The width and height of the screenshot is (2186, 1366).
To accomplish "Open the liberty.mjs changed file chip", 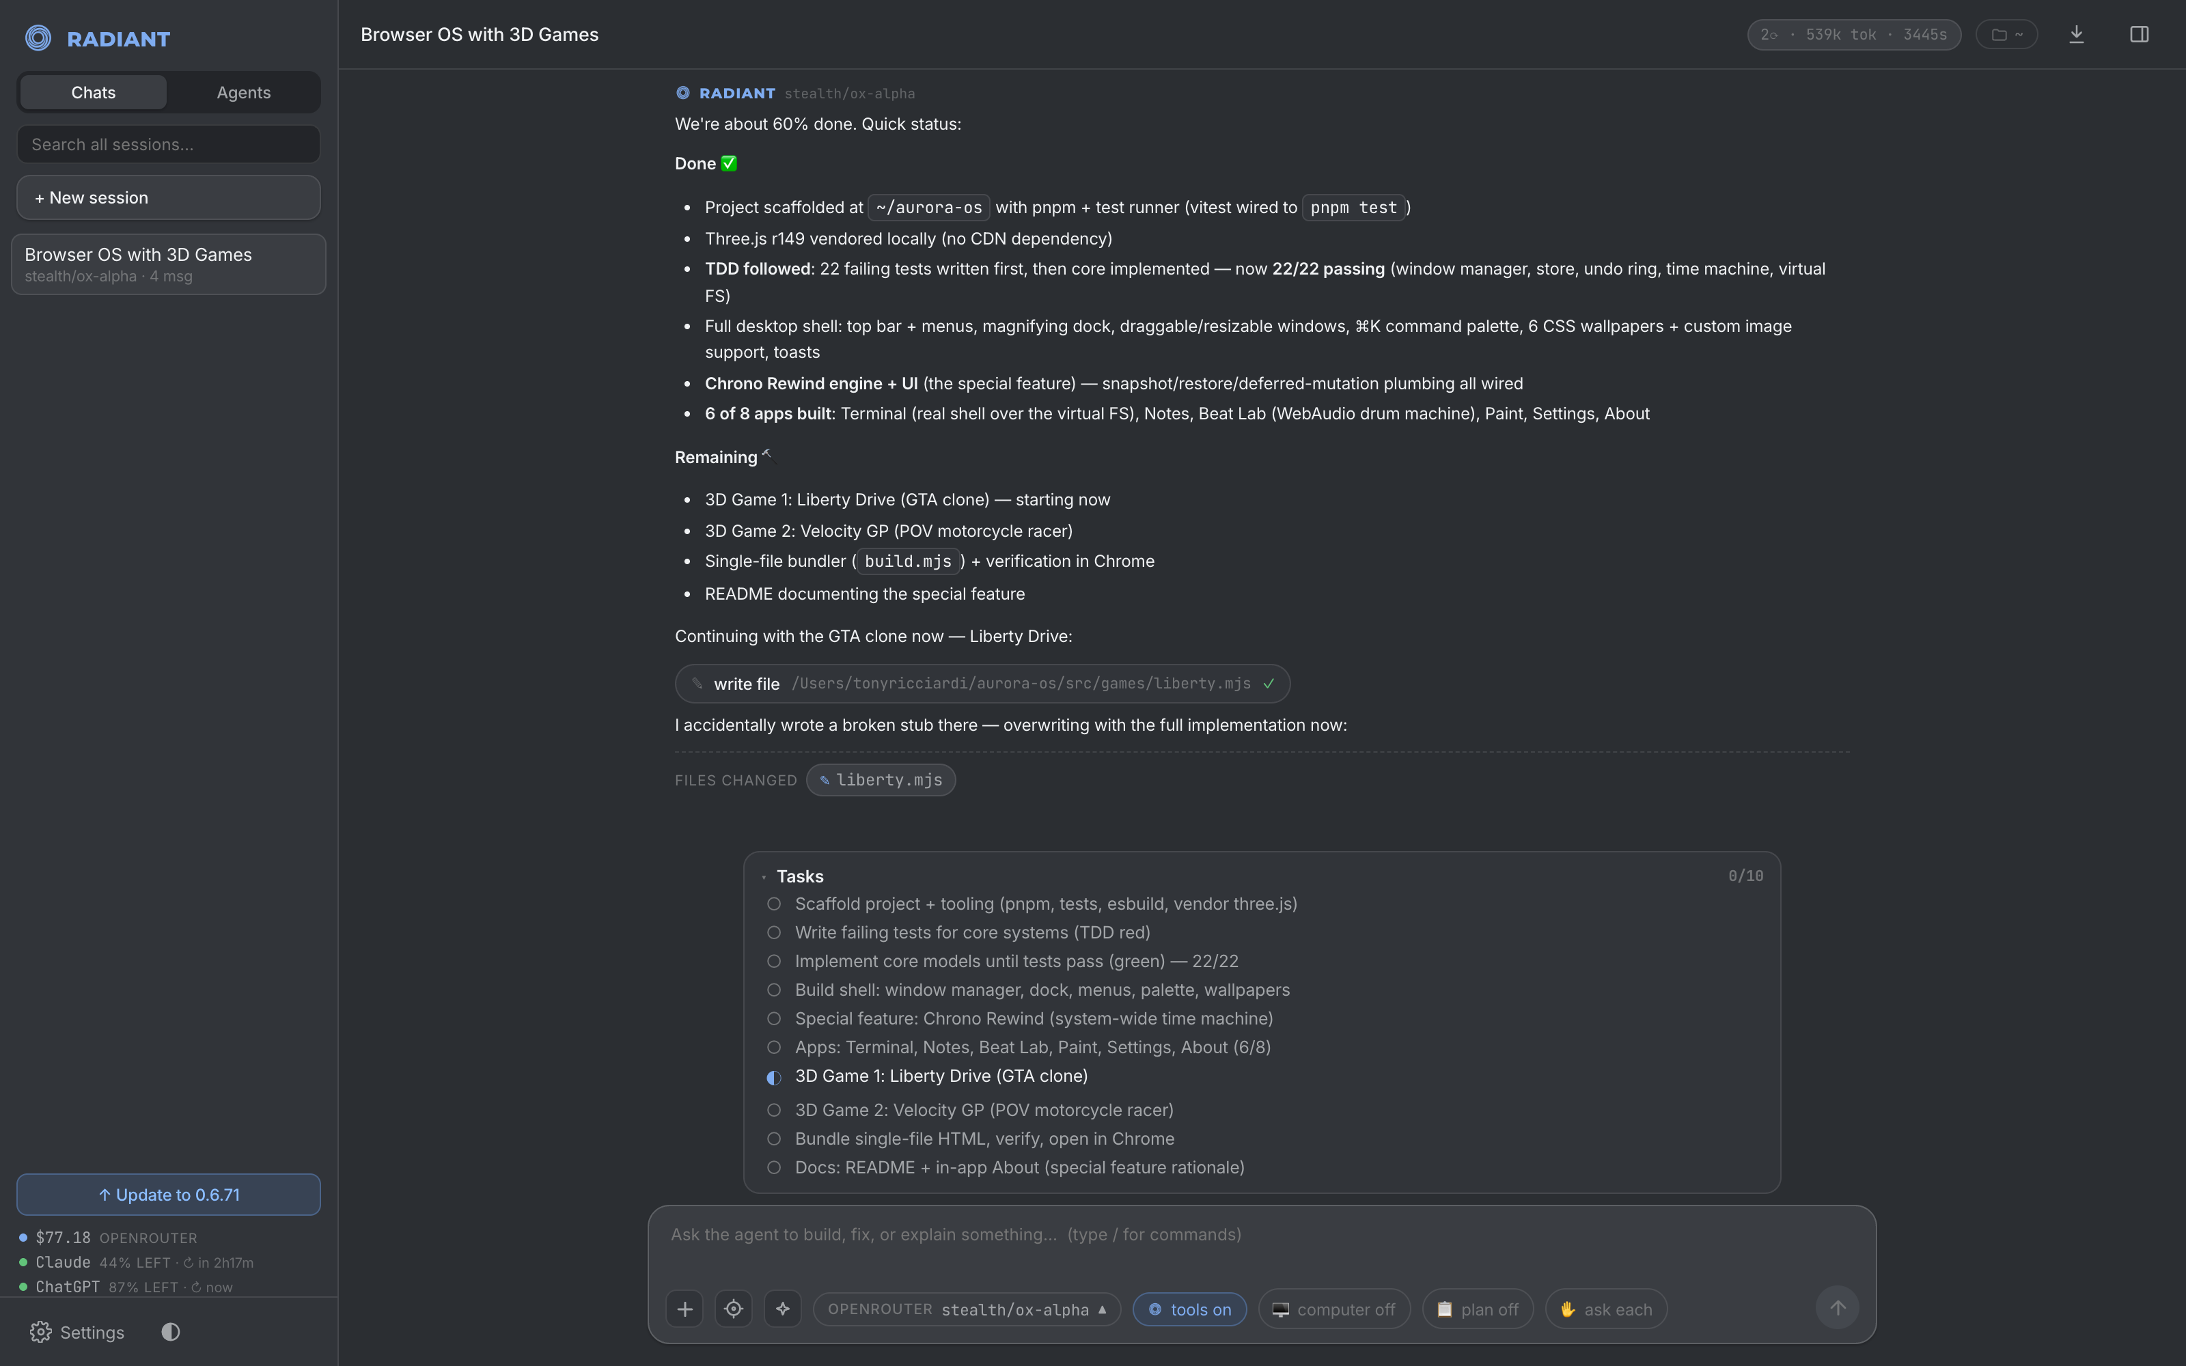I will tap(881, 780).
